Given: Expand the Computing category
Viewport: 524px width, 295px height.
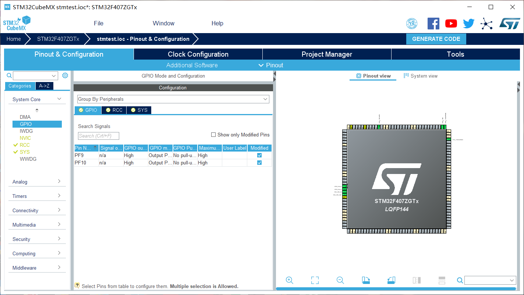Looking at the screenshot, I should pos(37,253).
